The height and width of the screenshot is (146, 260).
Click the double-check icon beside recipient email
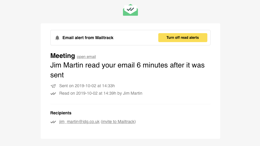[53, 122]
